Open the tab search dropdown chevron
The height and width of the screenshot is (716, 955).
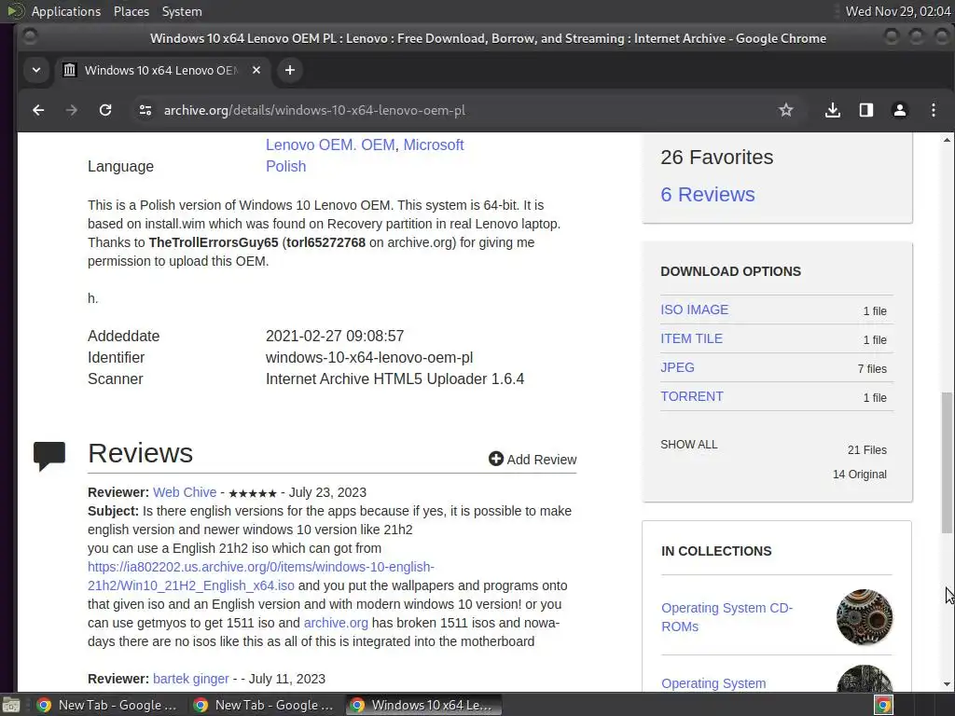[x=36, y=70]
